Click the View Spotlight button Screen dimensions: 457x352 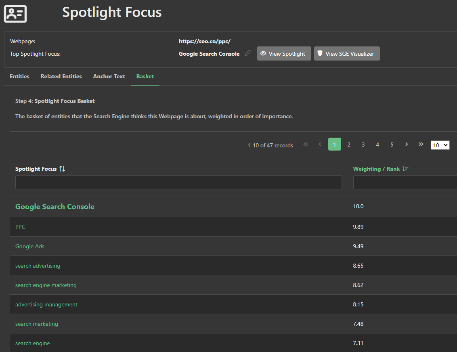point(284,54)
